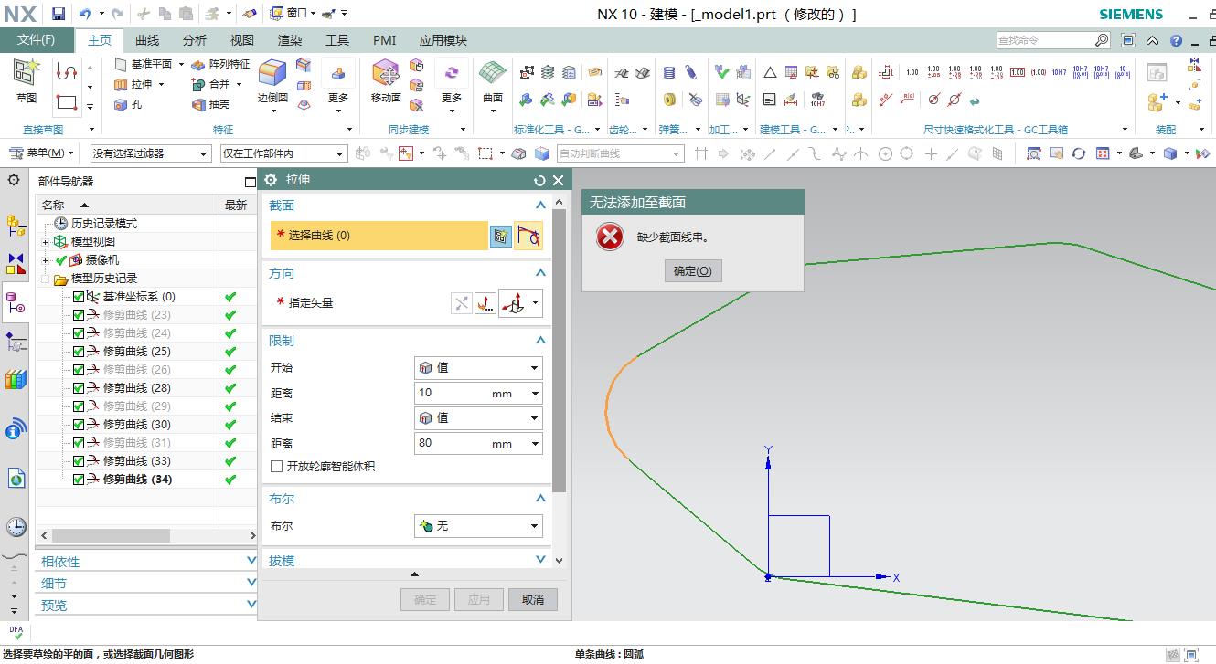
Task: Click the vector dialog icon next to 指定矢量
Action: pyautogui.click(x=485, y=303)
